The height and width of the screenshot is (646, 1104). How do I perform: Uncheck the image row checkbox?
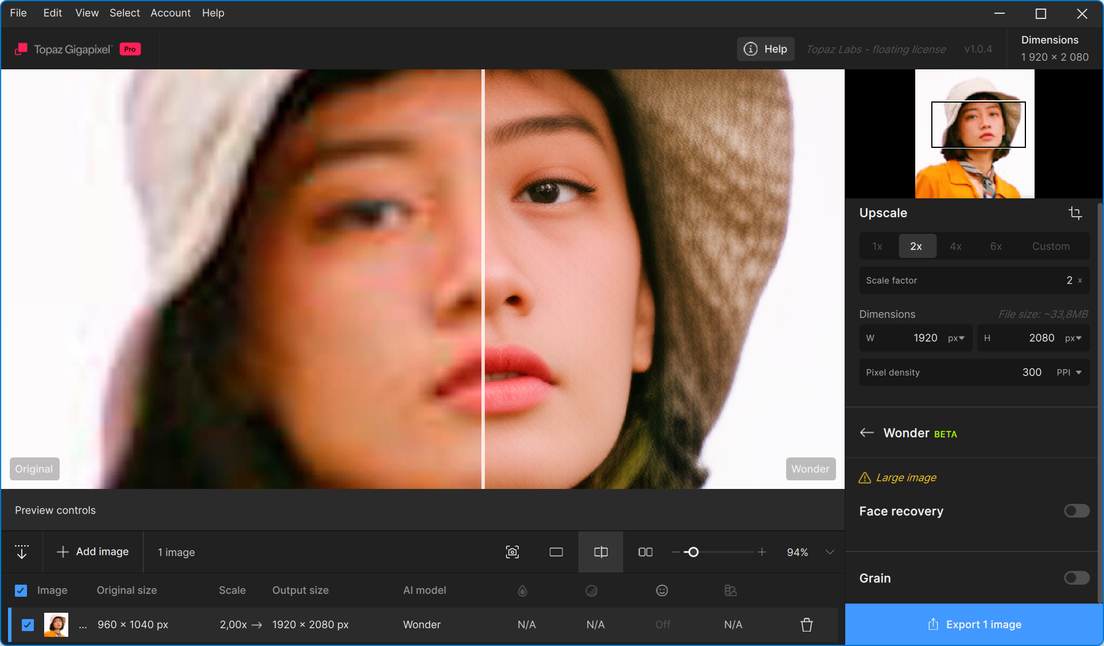coord(28,625)
